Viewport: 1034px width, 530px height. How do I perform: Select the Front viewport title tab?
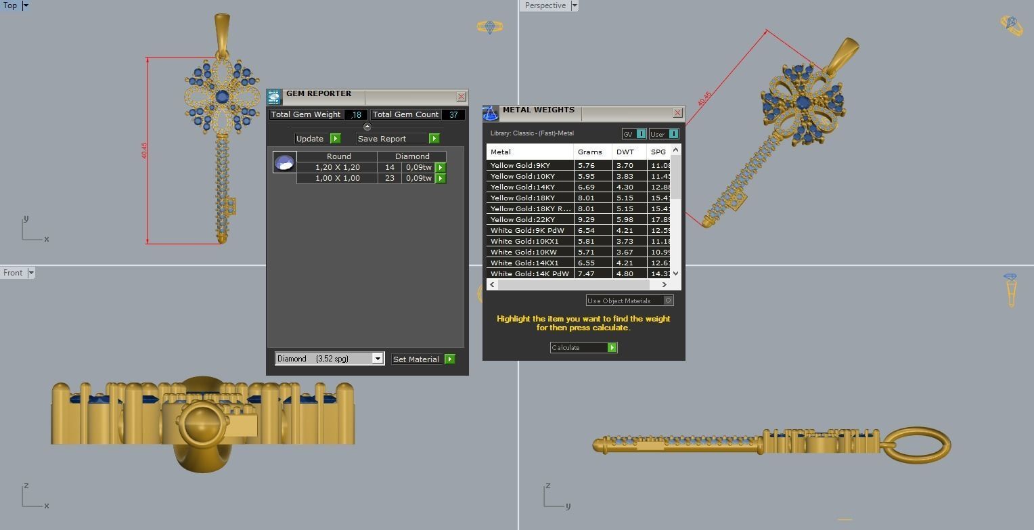point(14,273)
